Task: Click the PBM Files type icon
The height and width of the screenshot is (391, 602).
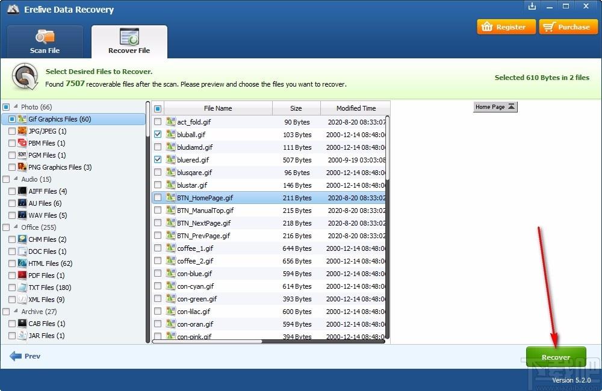Action: (22, 143)
